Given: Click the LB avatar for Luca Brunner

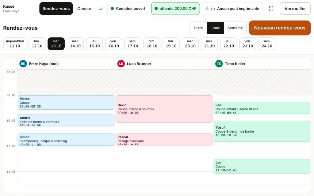Looking at the screenshot, I should point(121,64).
